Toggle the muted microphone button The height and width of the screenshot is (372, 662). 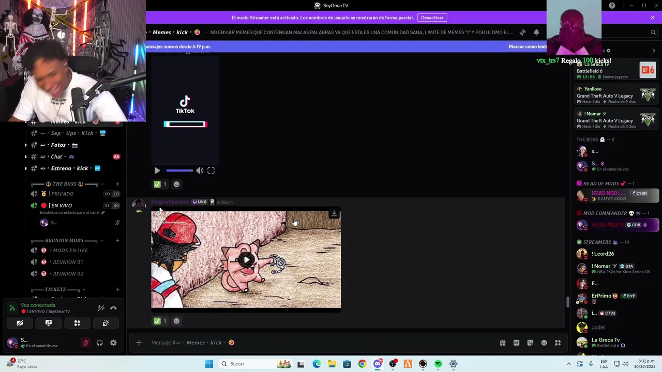86,343
